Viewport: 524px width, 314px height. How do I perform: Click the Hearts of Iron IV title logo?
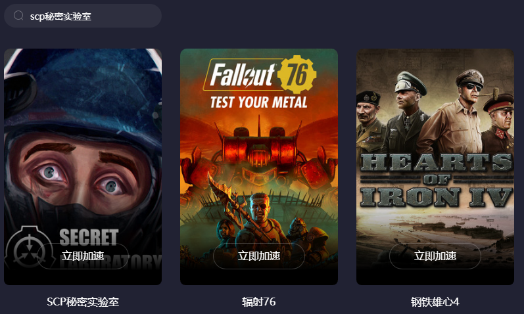click(436, 181)
